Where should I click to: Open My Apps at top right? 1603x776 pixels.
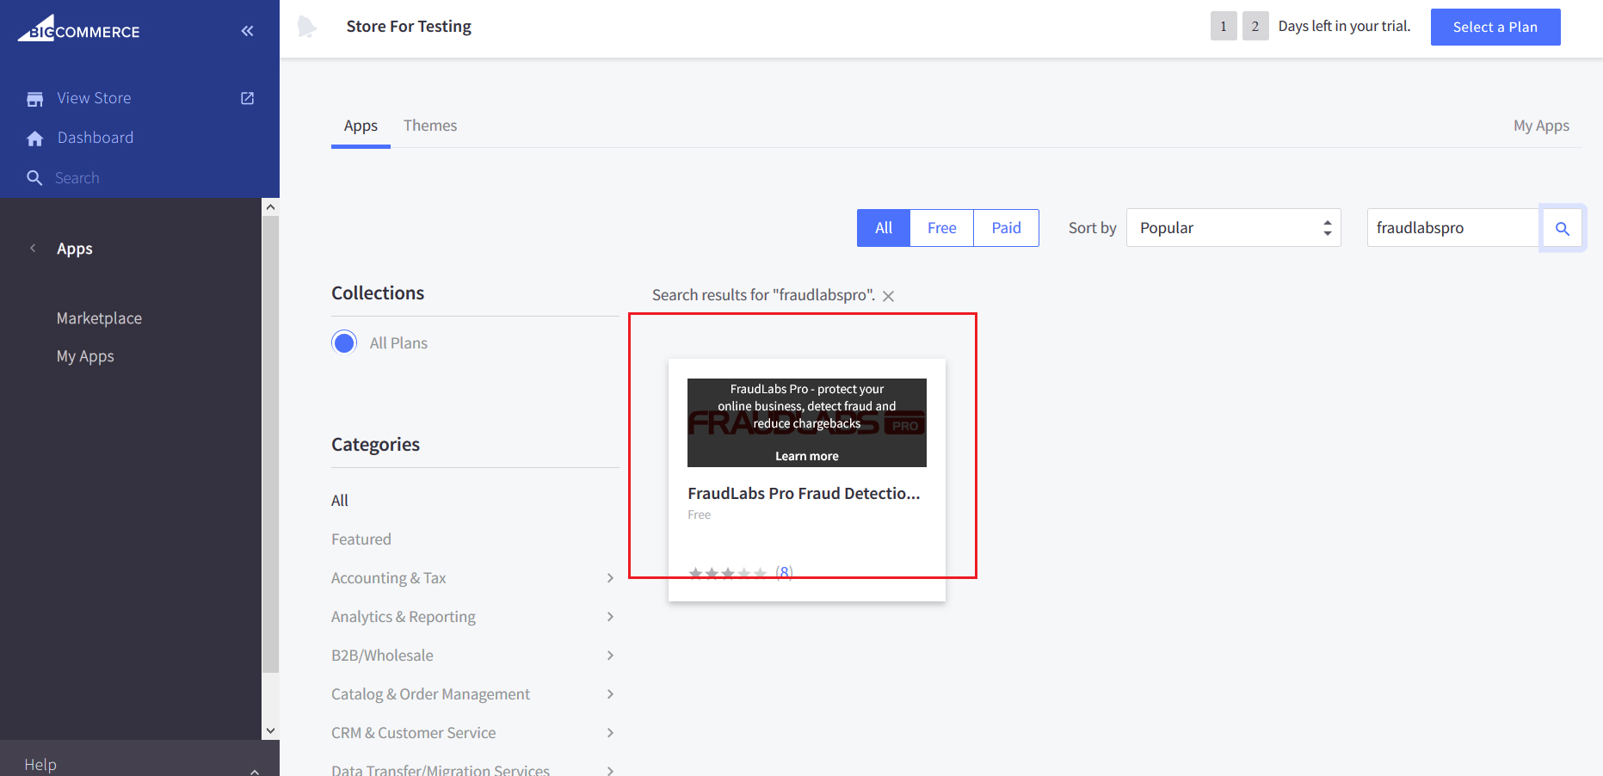tap(1541, 126)
